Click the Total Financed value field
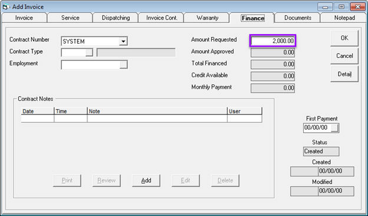Image resolution: width=368 pixels, height=216 pixels. point(272,64)
